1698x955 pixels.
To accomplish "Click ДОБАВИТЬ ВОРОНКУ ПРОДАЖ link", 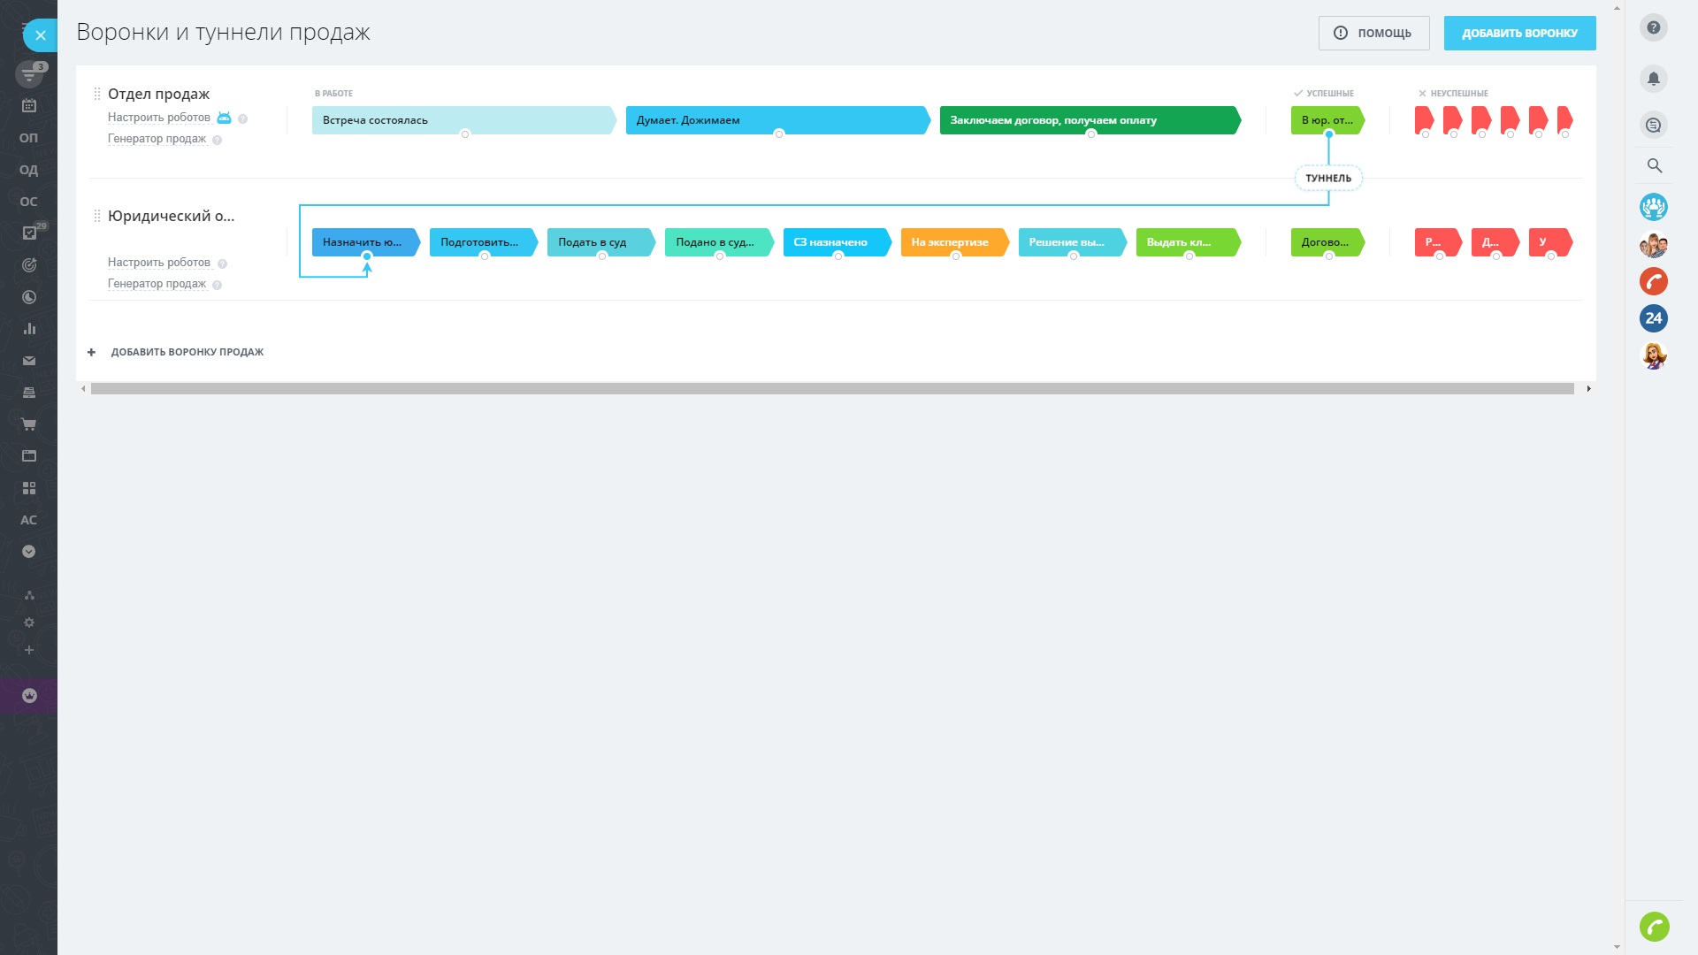I will point(187,352).
